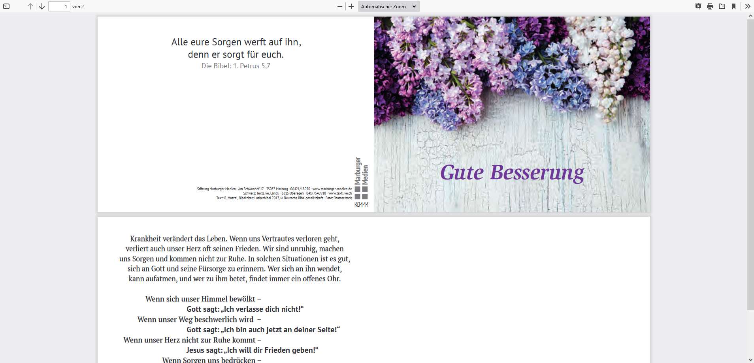Screen dimensions: 754x363
Task: Open the current view bookmark link
Action: 734,6
